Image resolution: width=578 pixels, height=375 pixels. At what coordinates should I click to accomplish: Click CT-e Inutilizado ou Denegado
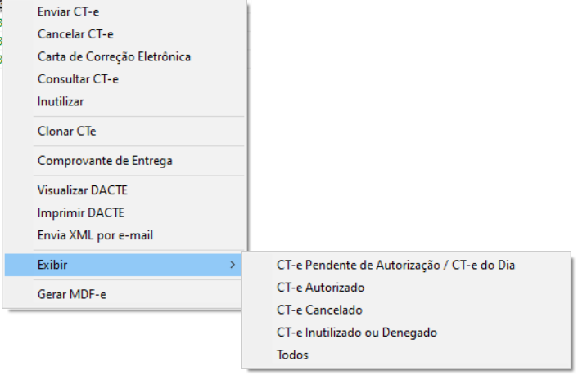click(x=357, y=333)
